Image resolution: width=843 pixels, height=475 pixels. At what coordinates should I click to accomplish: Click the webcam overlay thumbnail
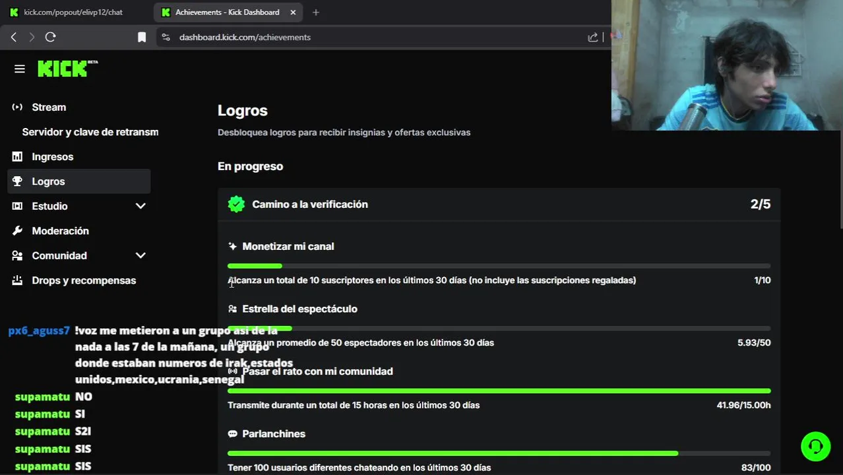point(727,65)
